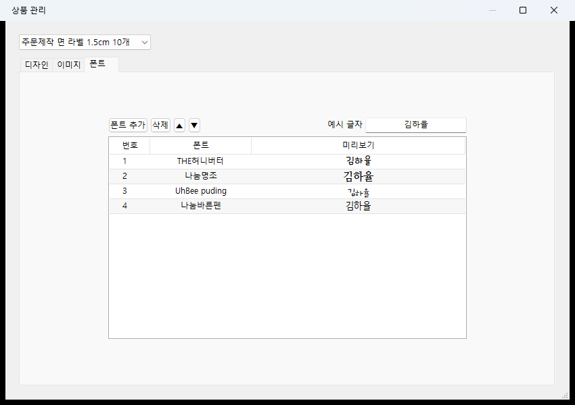Click row number 2 cell
The image size is (575, 405).
(124, 176)
